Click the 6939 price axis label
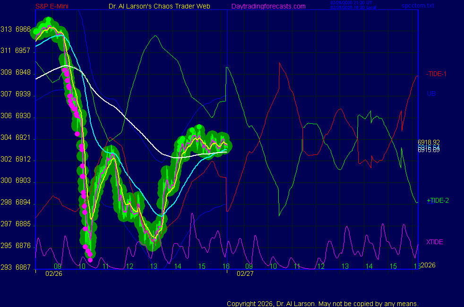464x307 pixels. (23, 94)
